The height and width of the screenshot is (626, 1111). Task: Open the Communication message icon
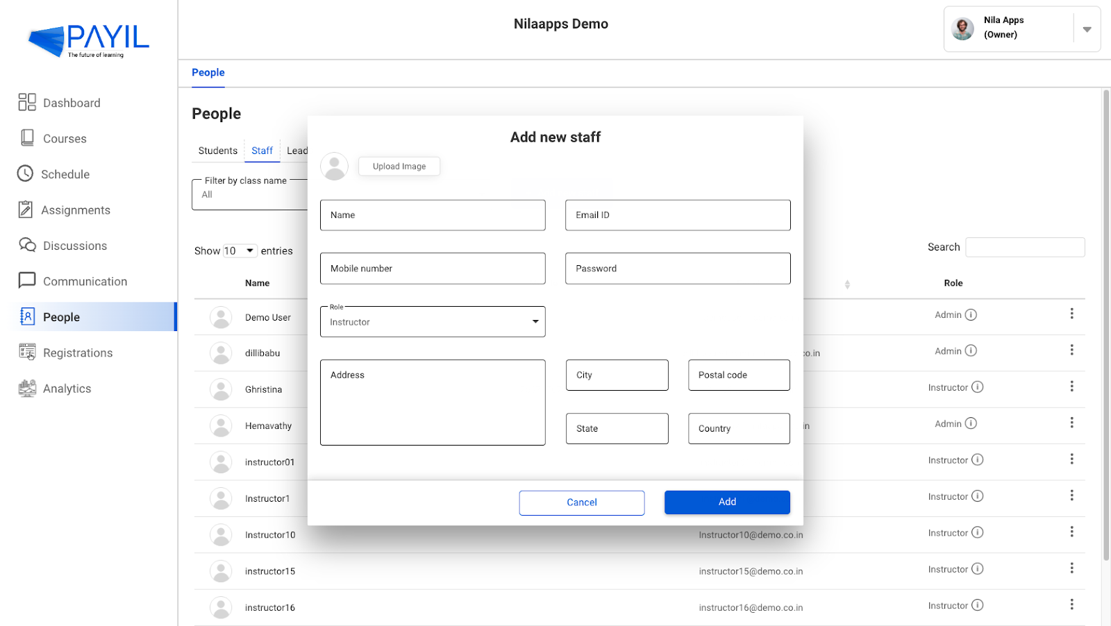[x=27, y=280]
